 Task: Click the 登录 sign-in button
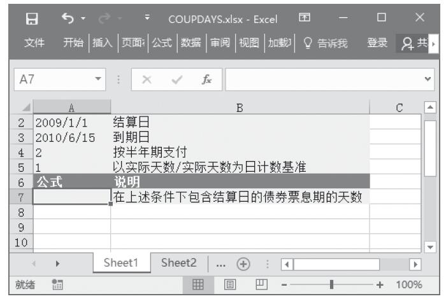coord(377,42)
